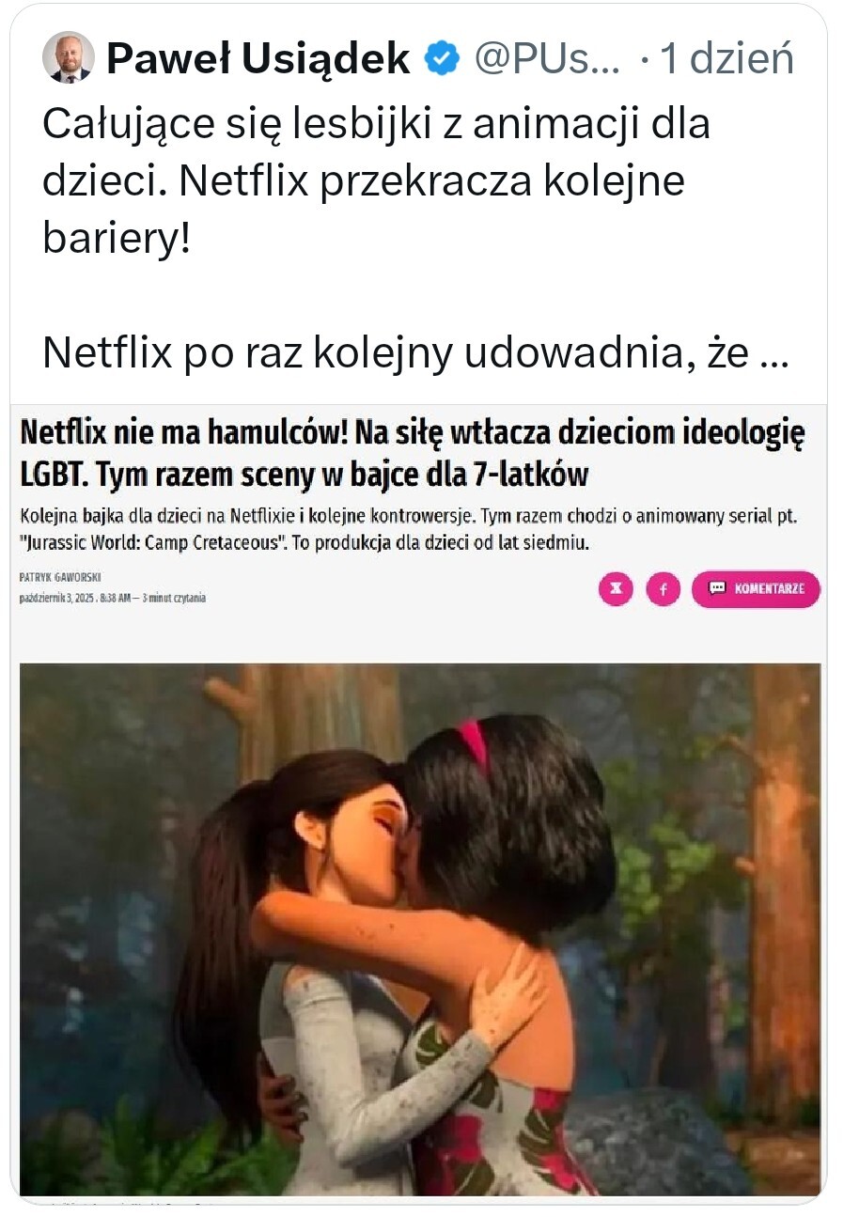Click the blue verified badge
This screenshot has width=859, height=1217.
tap(443, 60)
